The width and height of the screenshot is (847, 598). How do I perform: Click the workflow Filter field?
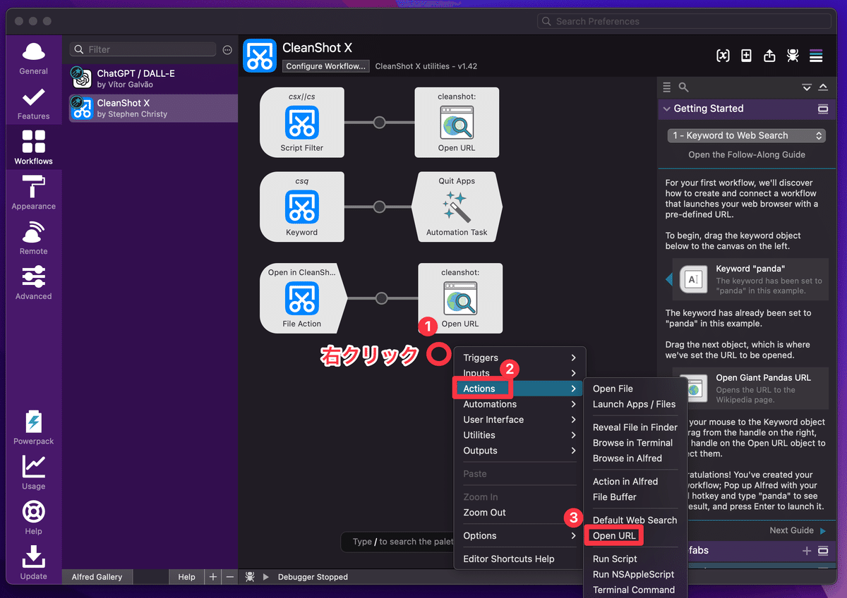coord(143,50)
